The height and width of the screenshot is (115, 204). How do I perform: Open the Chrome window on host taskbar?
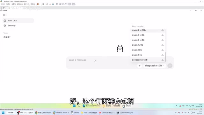[43, 112]
